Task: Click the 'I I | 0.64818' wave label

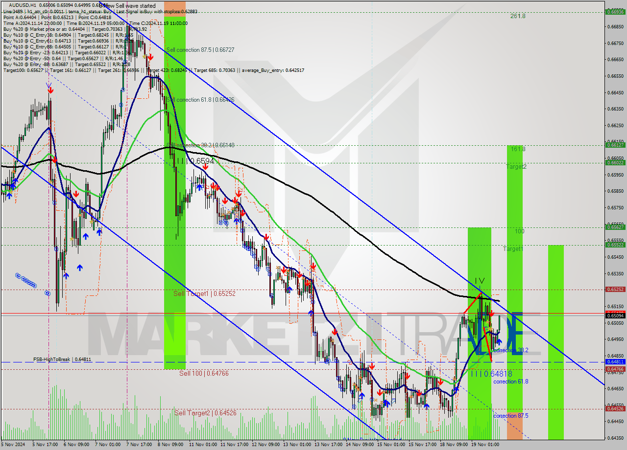Action: [491, 374]
